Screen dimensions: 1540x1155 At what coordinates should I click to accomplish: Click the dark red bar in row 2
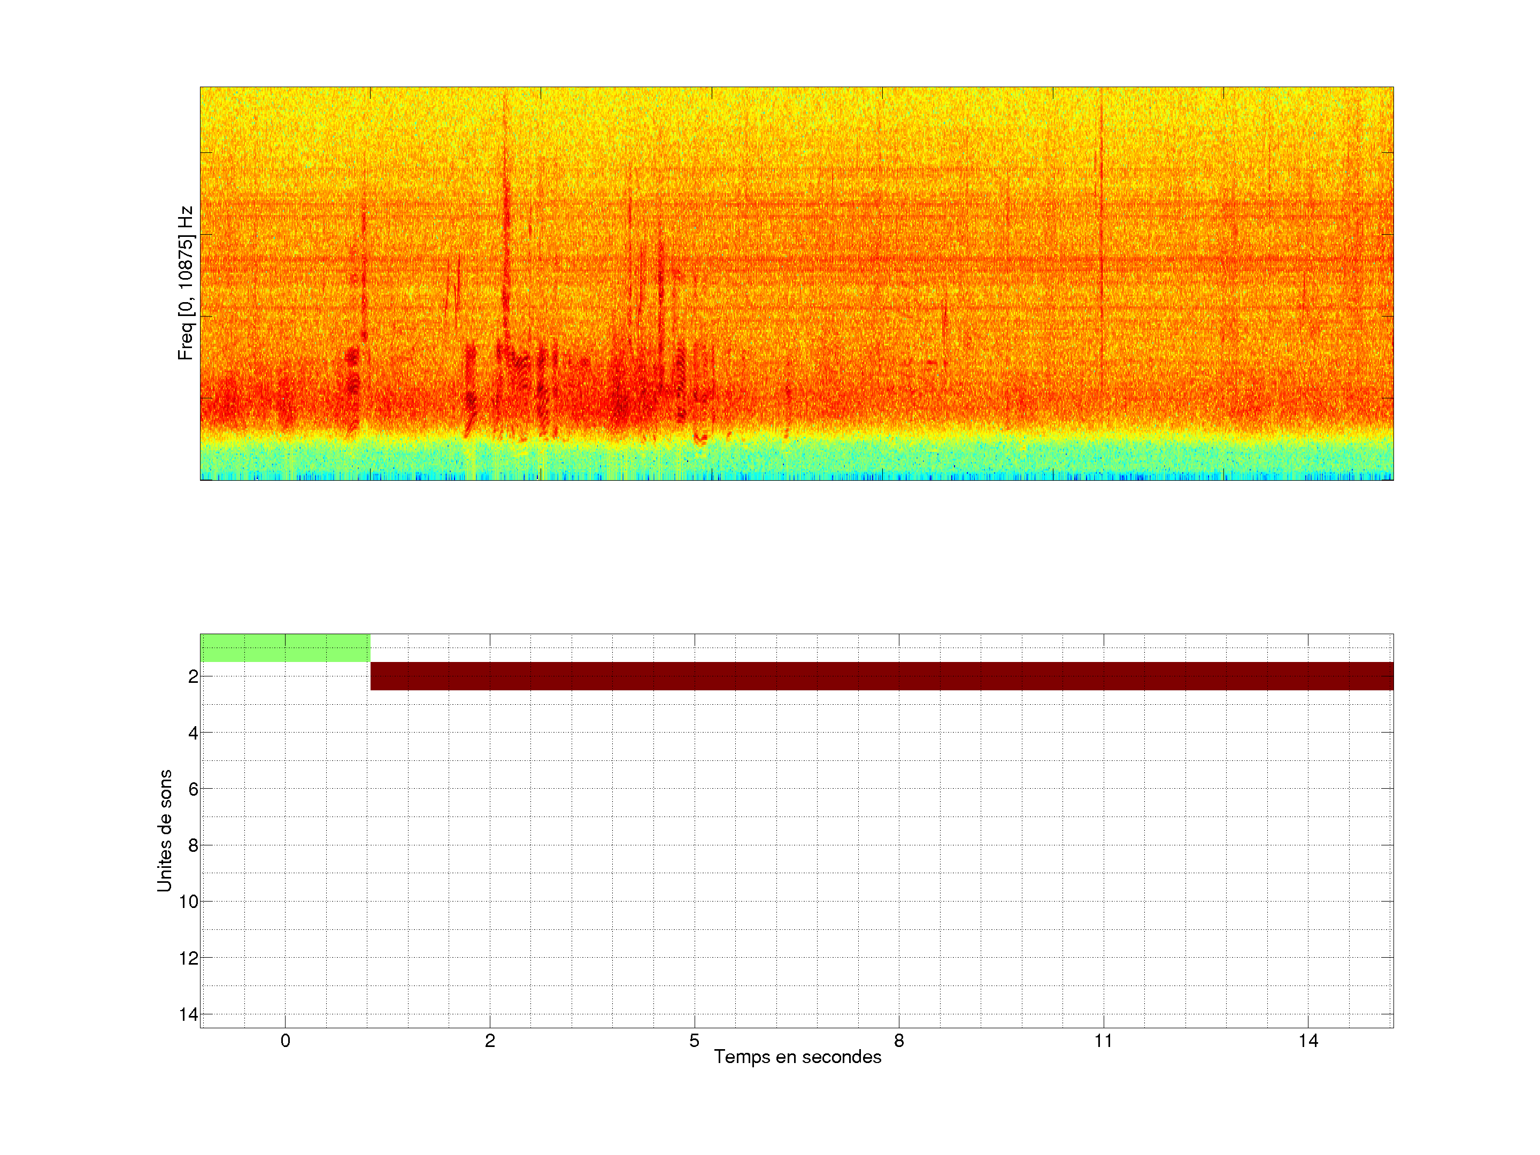click(881, 676)
